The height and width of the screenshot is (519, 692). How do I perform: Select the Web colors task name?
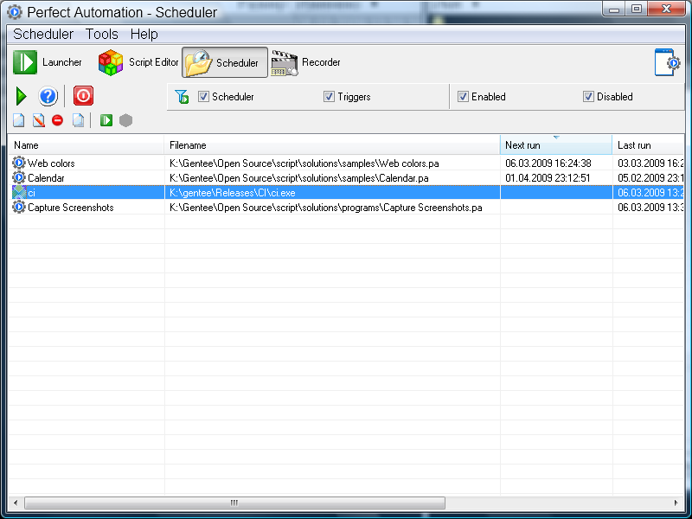tap(51, 163)
